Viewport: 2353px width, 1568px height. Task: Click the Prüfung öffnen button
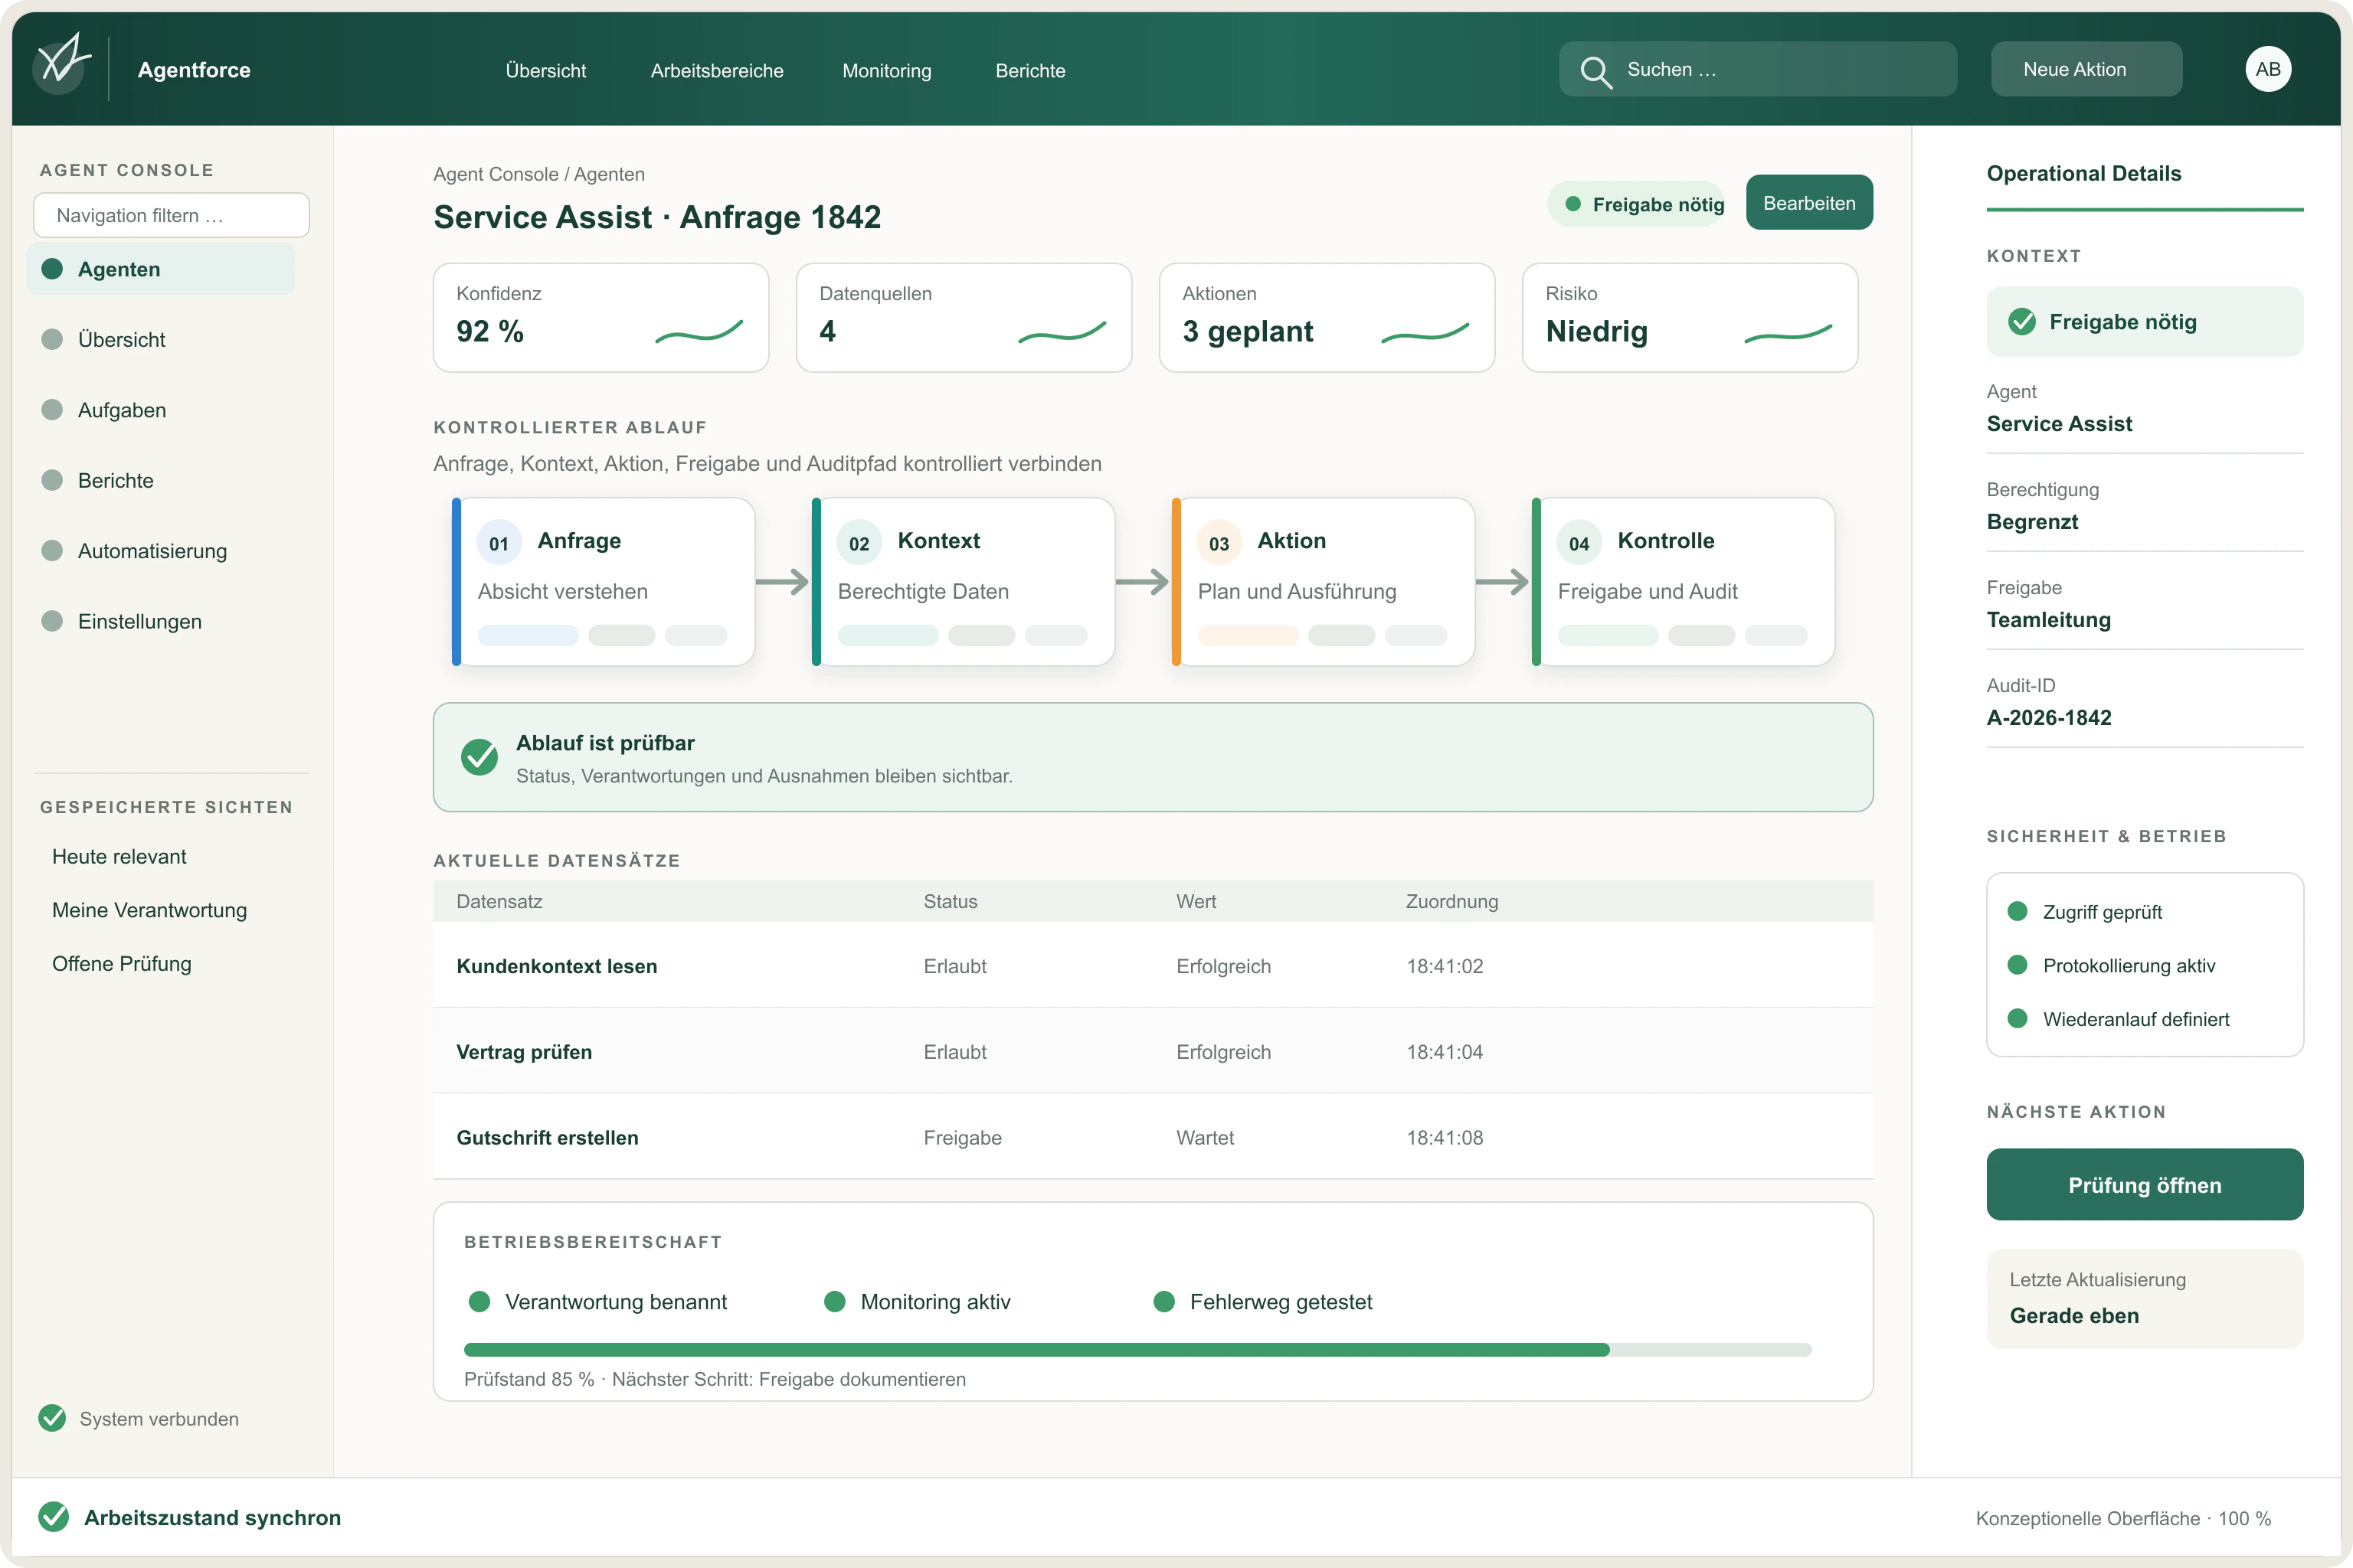click(x=2145, y=1184)
